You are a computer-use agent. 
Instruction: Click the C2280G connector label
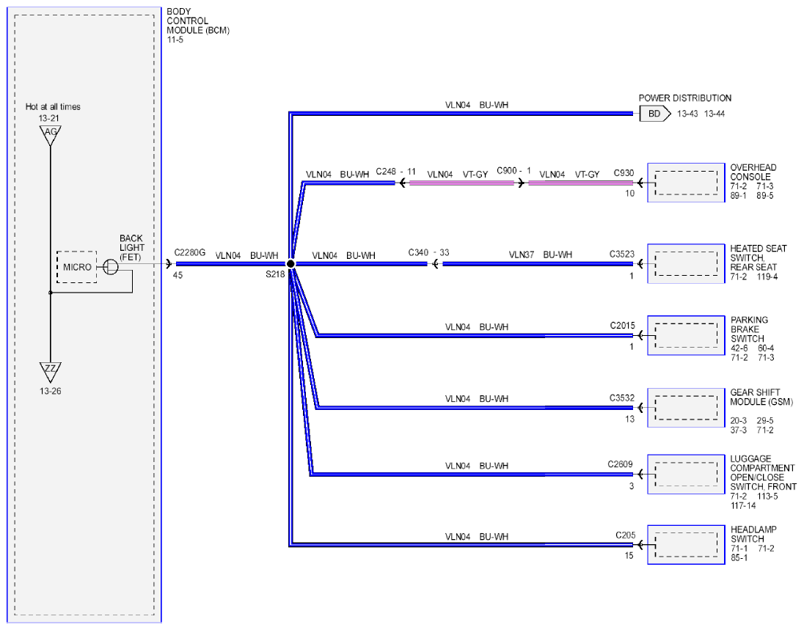[x=190, y=253]
